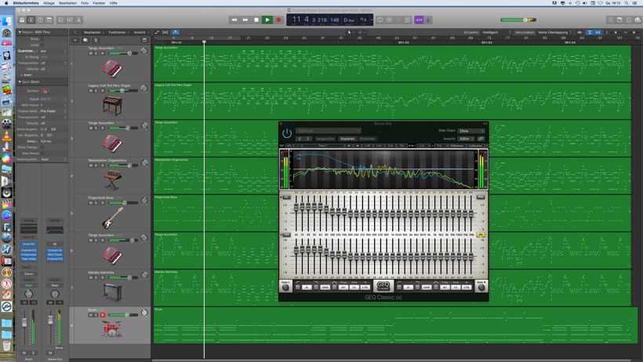
Task: Open the pointer tool menu
Action: point(351,32)
